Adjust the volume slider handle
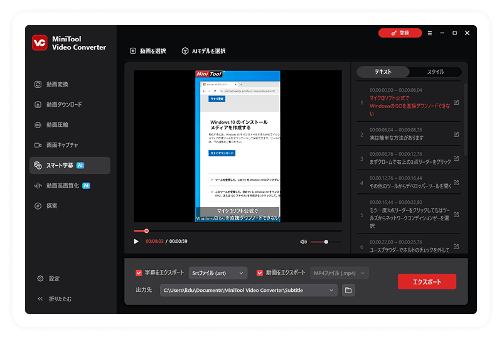Screen dimensions: 502x339 tap(326, 242)
